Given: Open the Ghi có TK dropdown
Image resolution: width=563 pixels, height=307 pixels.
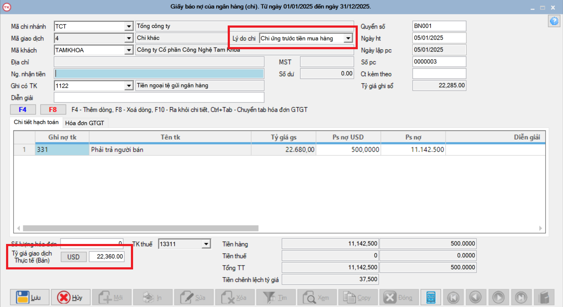Looking at the screenshot, I should [129, 86].
